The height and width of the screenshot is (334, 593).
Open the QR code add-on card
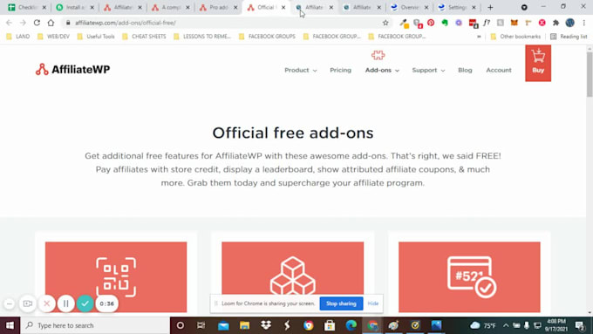pyautogui.click(x=116, y=277)
